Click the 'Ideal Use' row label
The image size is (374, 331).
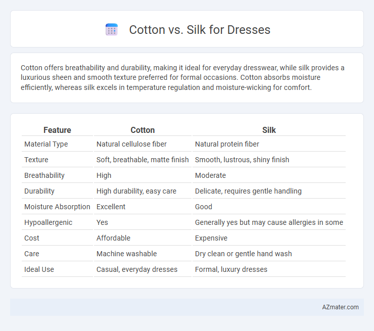tap(39, 269)
